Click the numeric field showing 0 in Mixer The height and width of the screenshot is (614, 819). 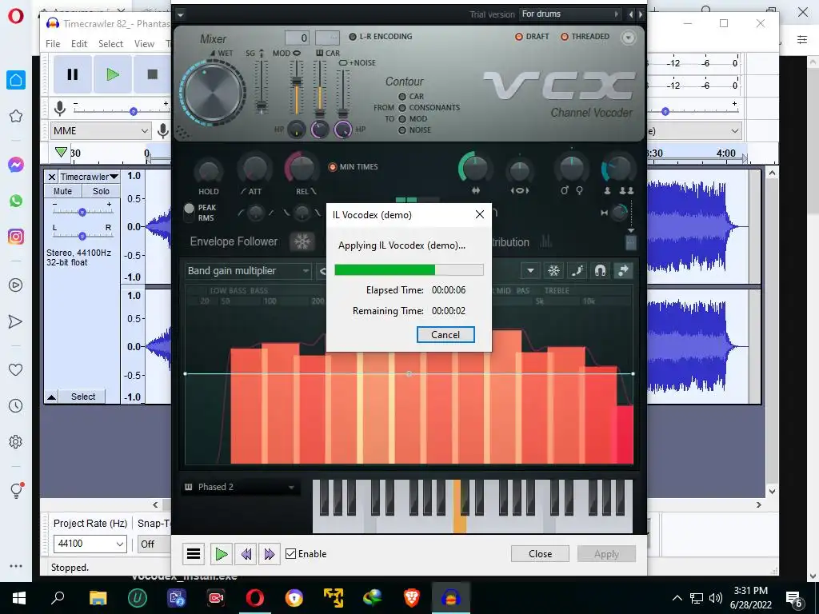[x=297, y=38]
